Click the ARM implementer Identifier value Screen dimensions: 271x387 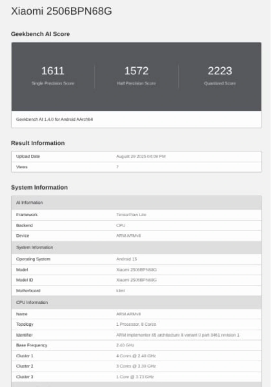coord(178,335)
